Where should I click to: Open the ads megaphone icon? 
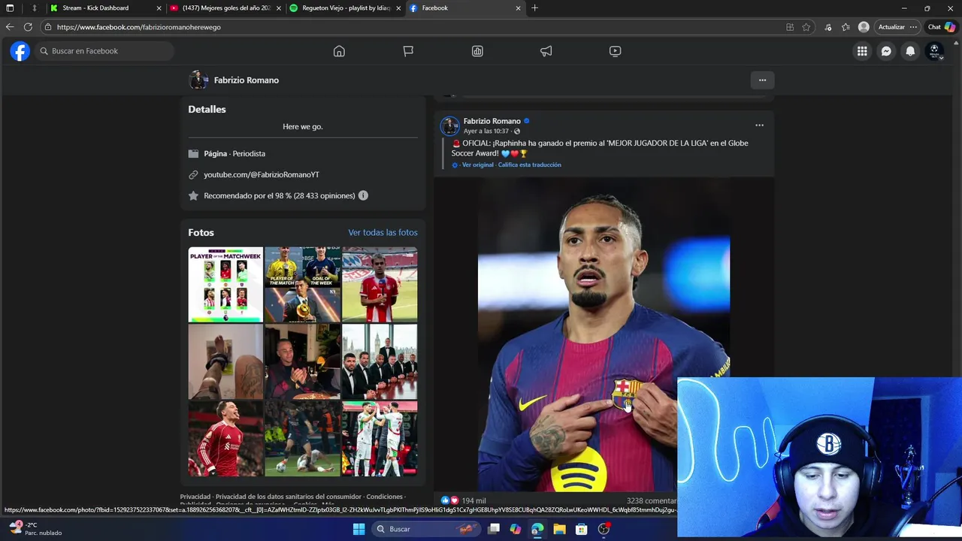(x=546, y=51)
